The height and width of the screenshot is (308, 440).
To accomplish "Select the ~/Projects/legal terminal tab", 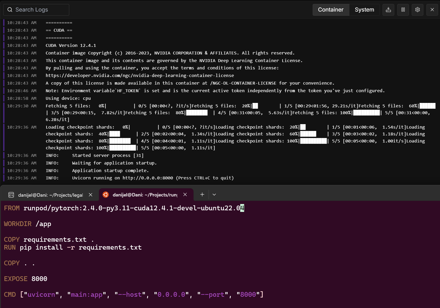I will click(x=50, y=195).
